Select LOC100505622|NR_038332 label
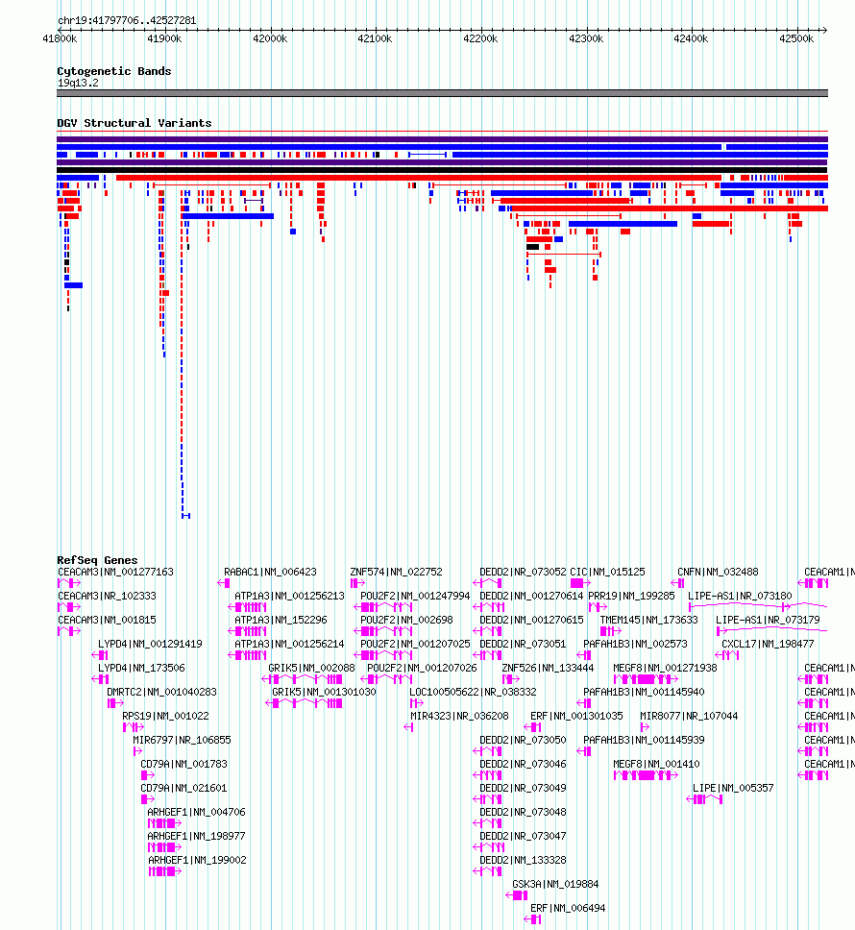The image size is (855, 930). click(x=474, y=692)
